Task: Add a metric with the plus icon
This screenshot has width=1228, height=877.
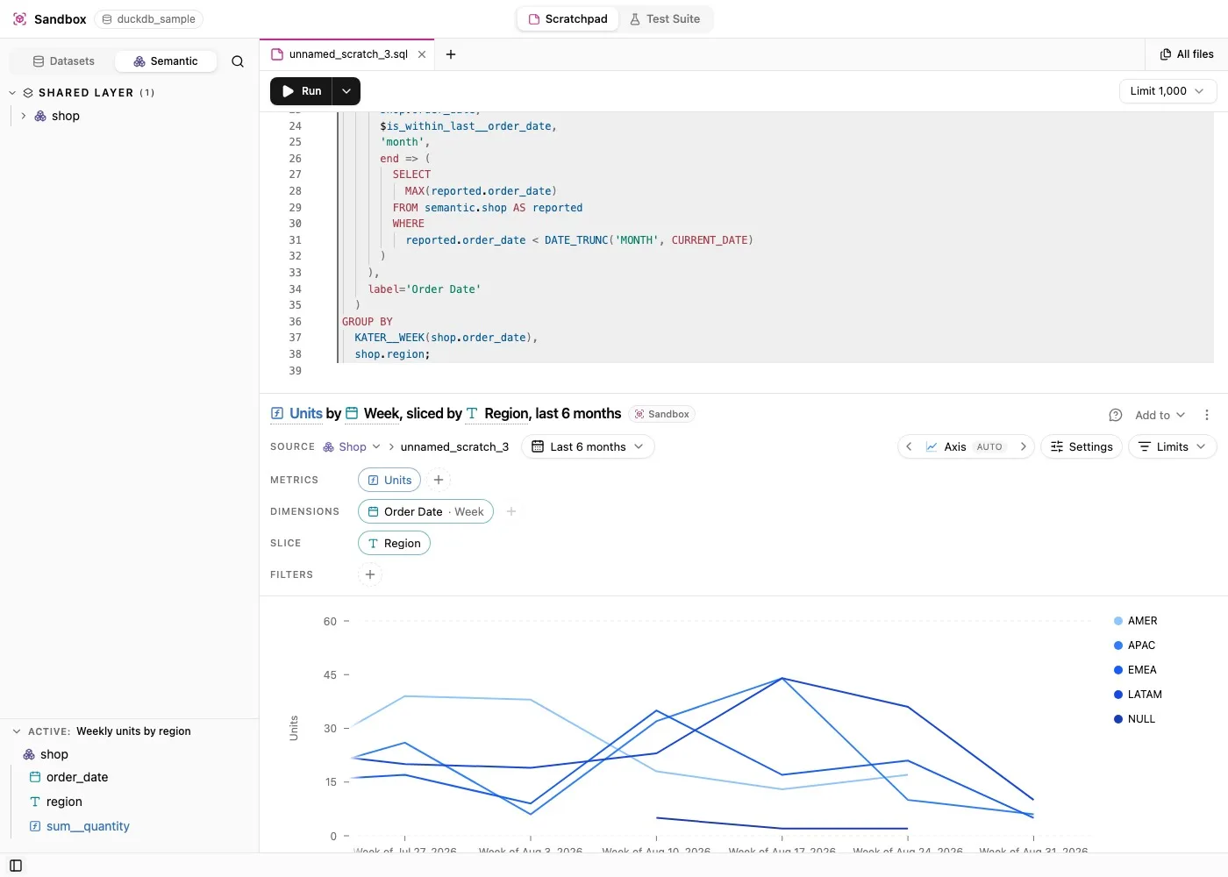Action: point(439,480)
